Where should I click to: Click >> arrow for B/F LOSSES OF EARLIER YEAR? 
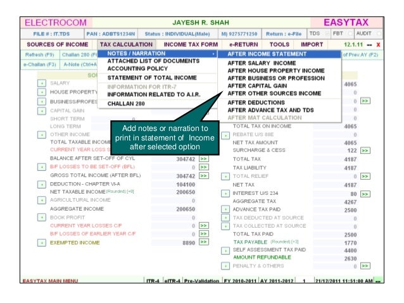coord(203,234)
